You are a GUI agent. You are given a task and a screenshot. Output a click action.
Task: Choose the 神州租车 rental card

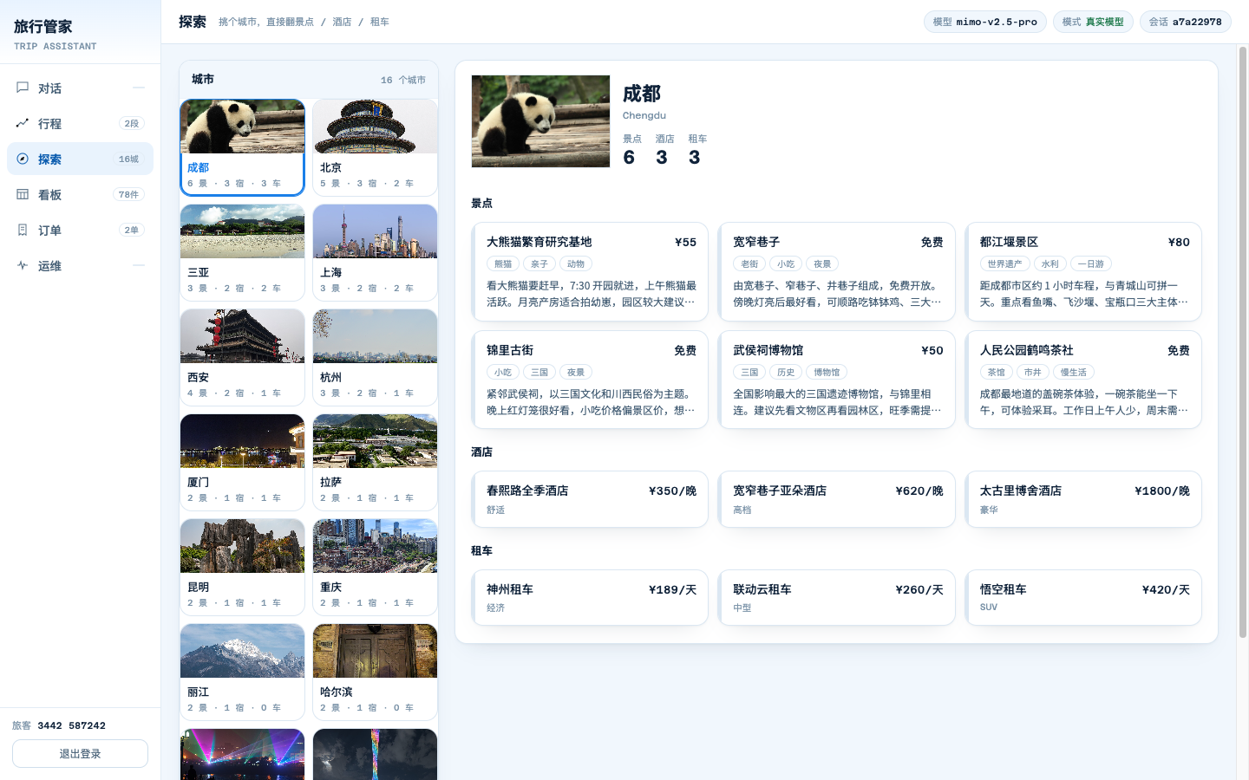click(x=591, y=598)
